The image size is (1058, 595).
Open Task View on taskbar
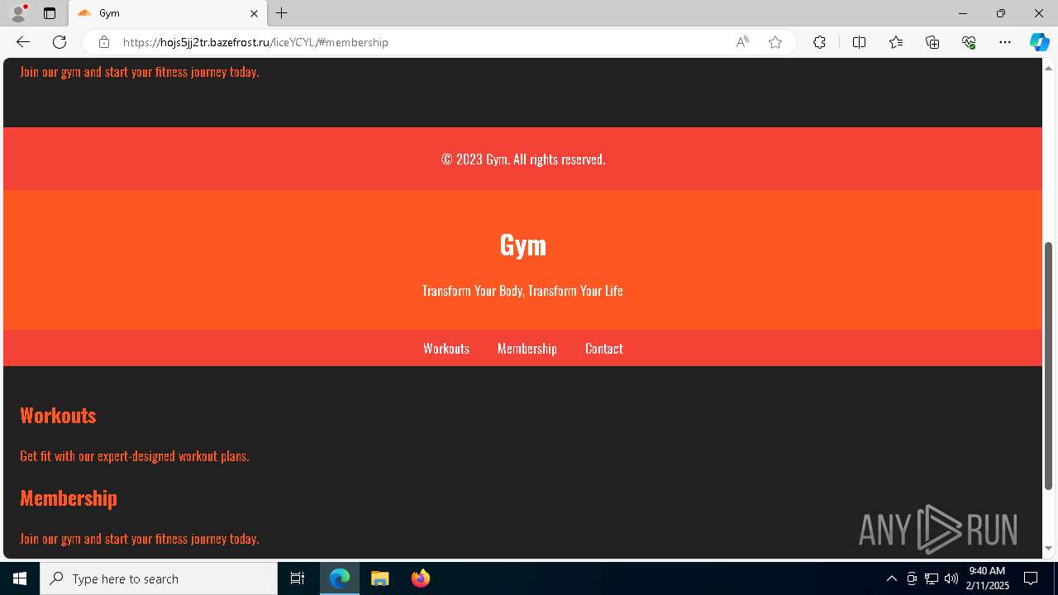(298, 578)
